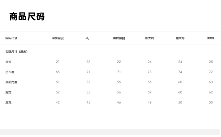The height and width of the screenshot is (137, 221).
Task: Select the "袖长" row label
Action: 8,62
